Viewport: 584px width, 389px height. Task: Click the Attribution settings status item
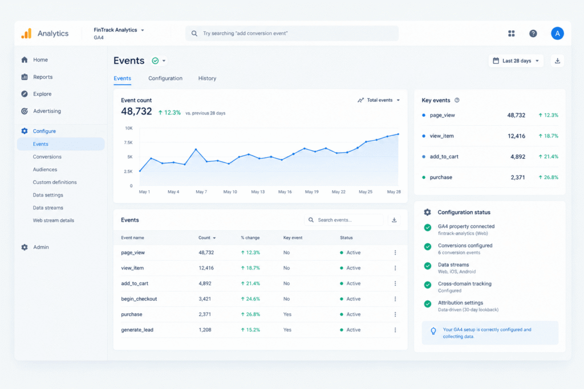pos(468,306)
